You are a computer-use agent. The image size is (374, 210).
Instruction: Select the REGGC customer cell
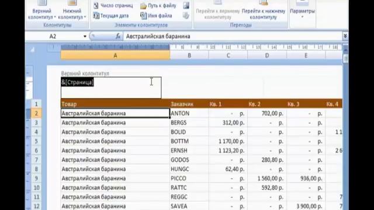coord(189,197)
